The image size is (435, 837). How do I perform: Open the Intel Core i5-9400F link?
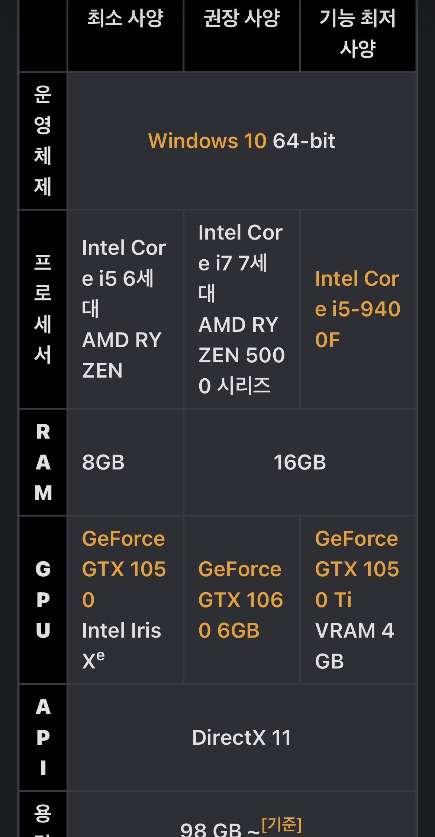[x=357, y=309]
